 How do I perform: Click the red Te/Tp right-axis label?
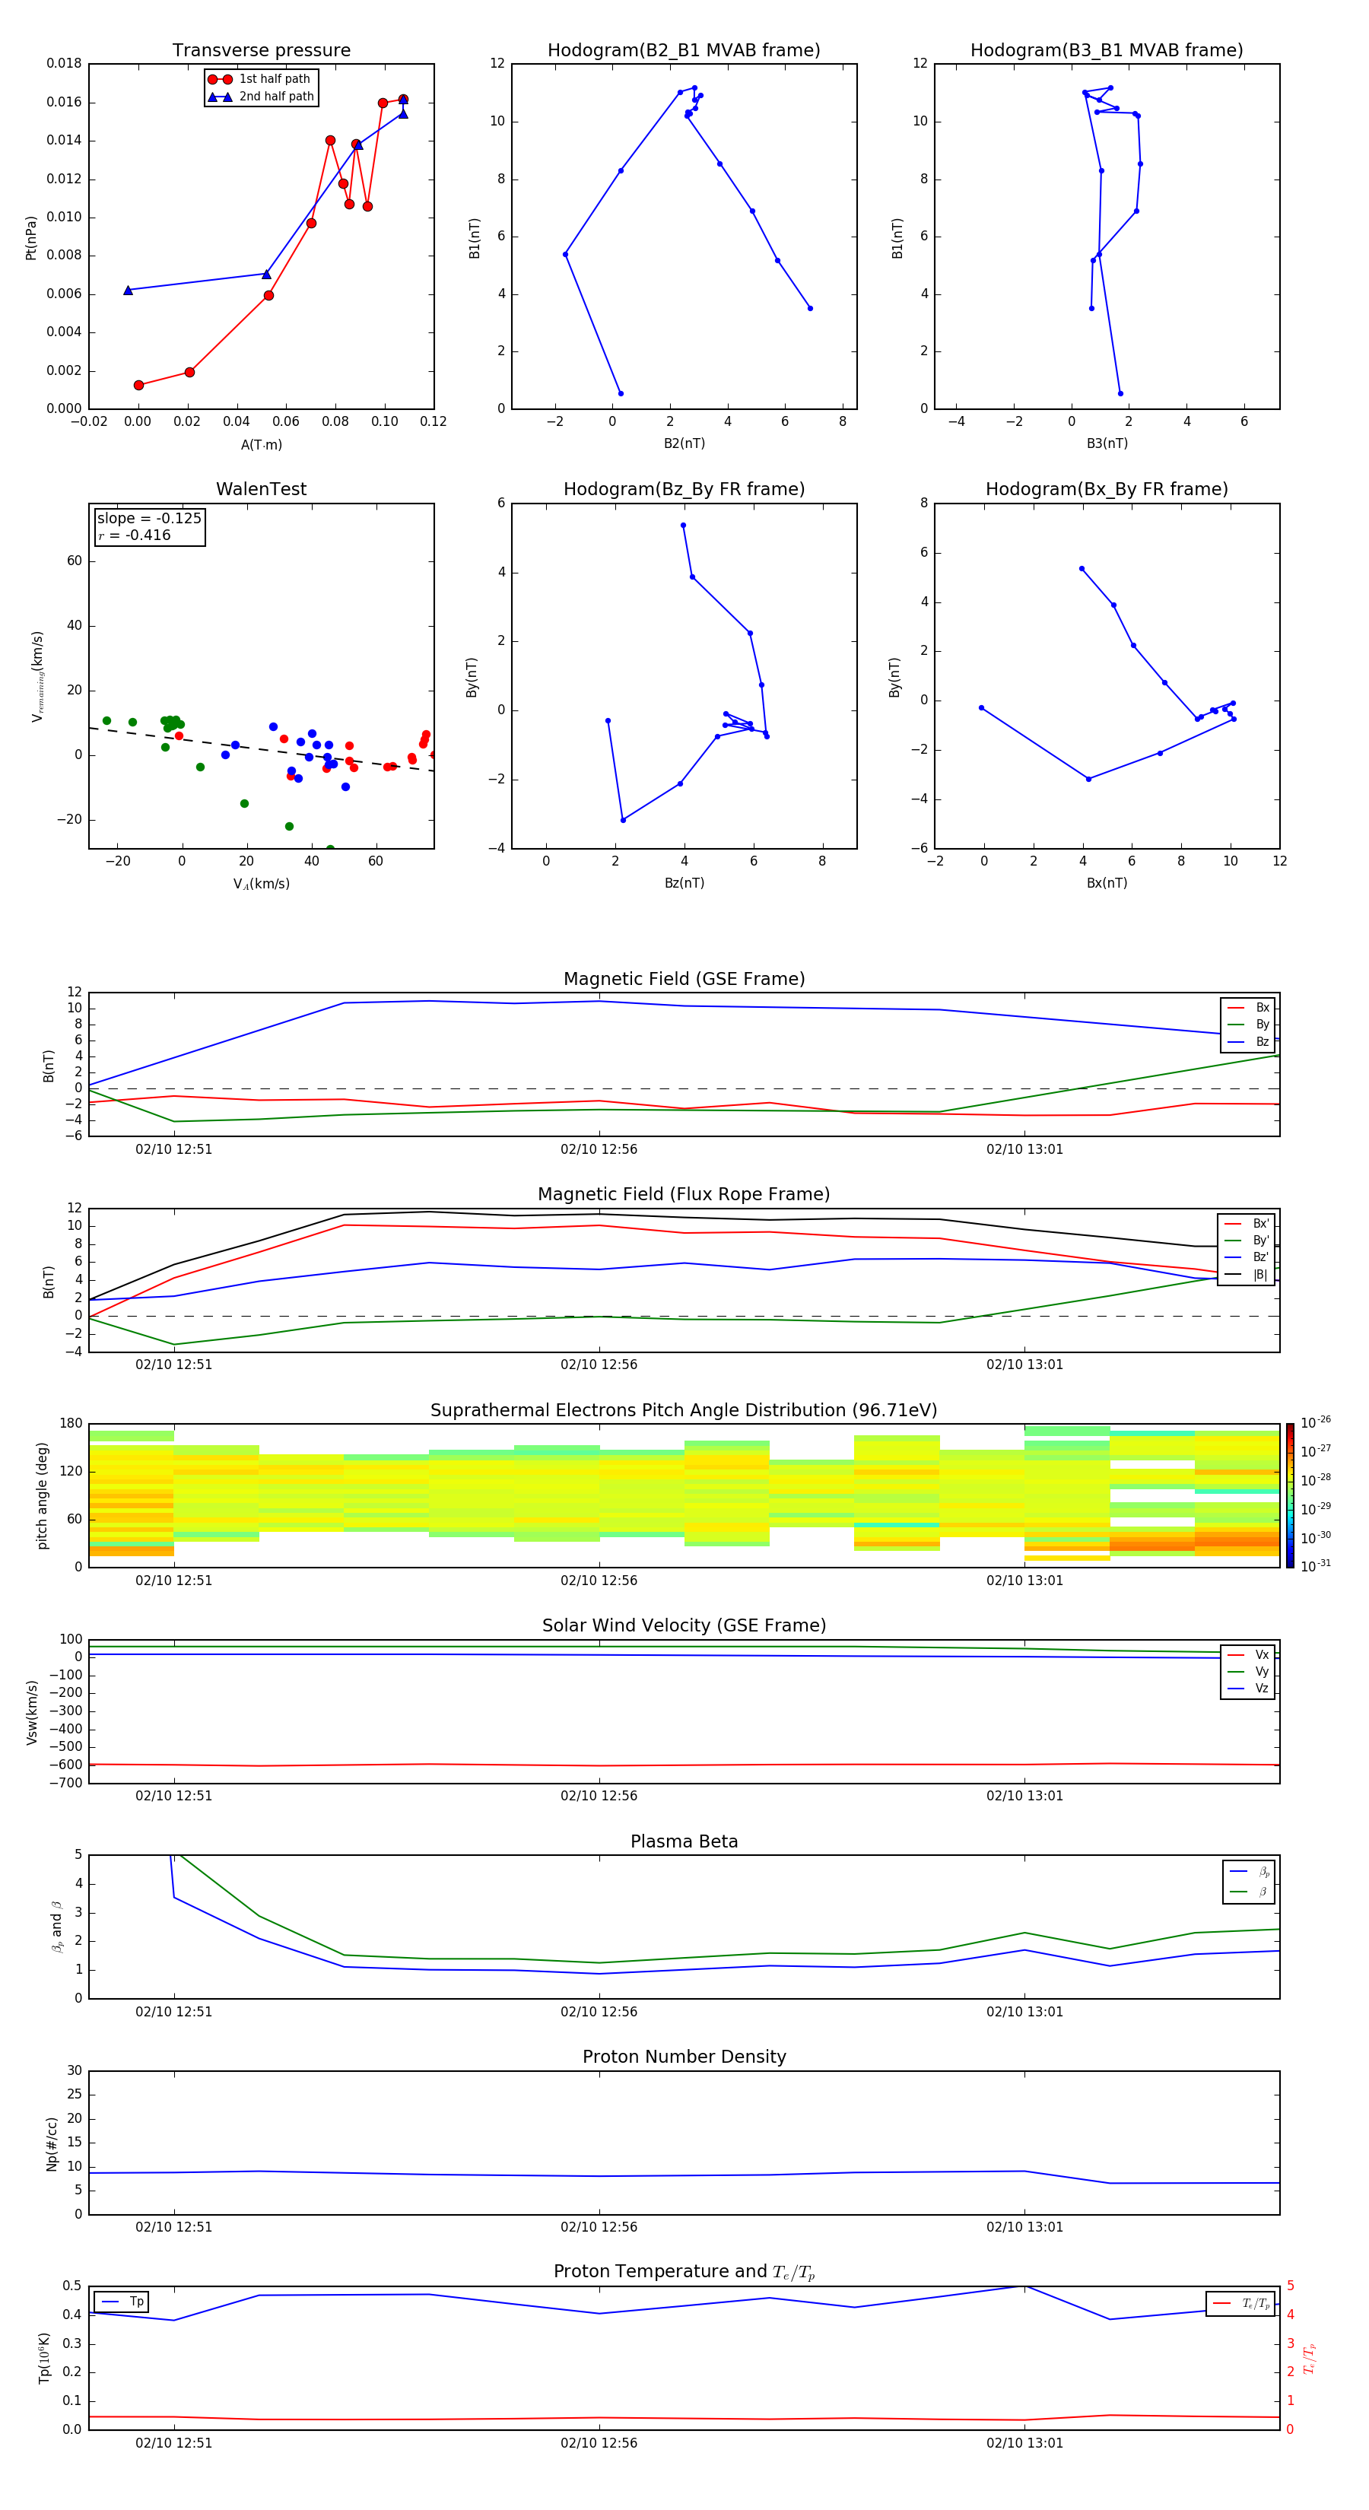(x=1310, y=2358)
